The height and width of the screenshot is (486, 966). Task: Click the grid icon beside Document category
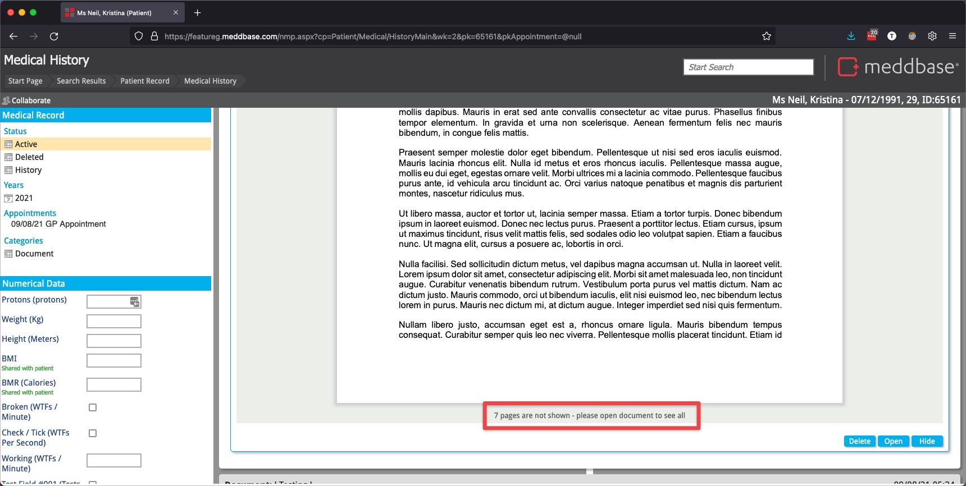(8, 254)
